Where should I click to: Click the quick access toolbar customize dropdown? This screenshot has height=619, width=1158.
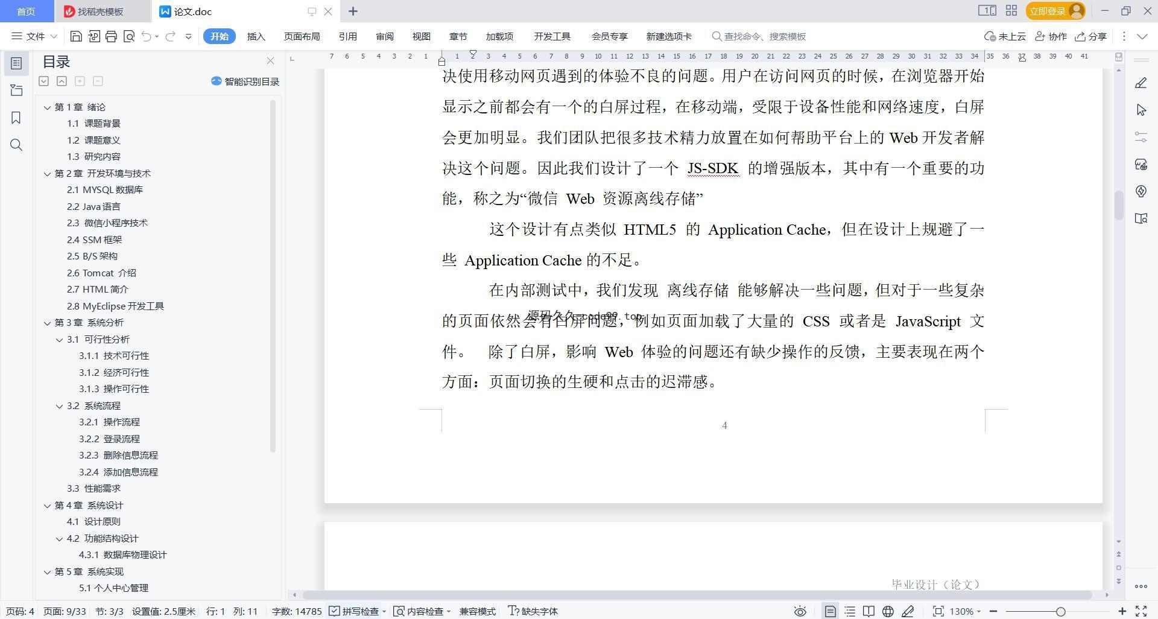pyautogui.click(x=188, y=36)
